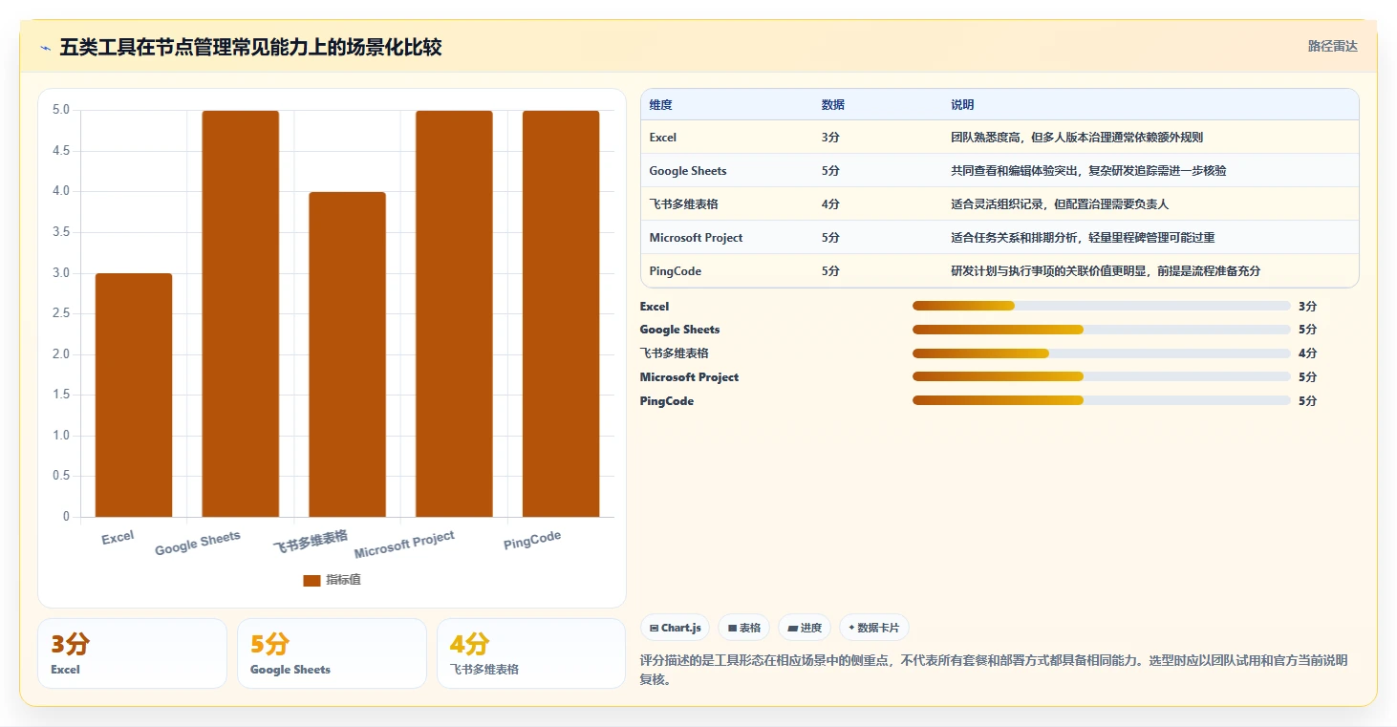Click the Microsoft Project x-axis label under the chart
Screen dimensions: 1397x727
click(x=404, y=545)
